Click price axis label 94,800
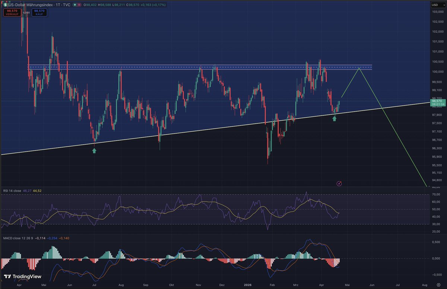 437,180
